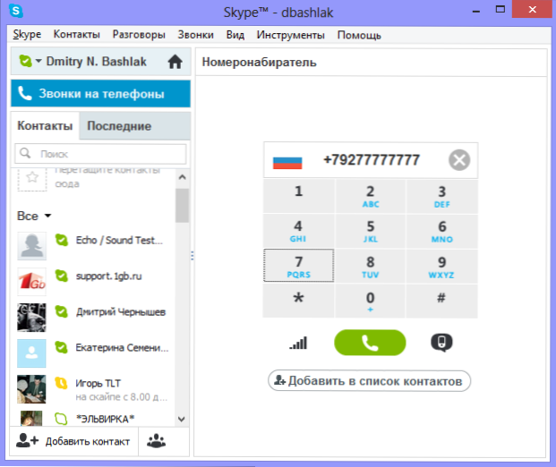Dial digit 8 TUV on keypad

370,266
